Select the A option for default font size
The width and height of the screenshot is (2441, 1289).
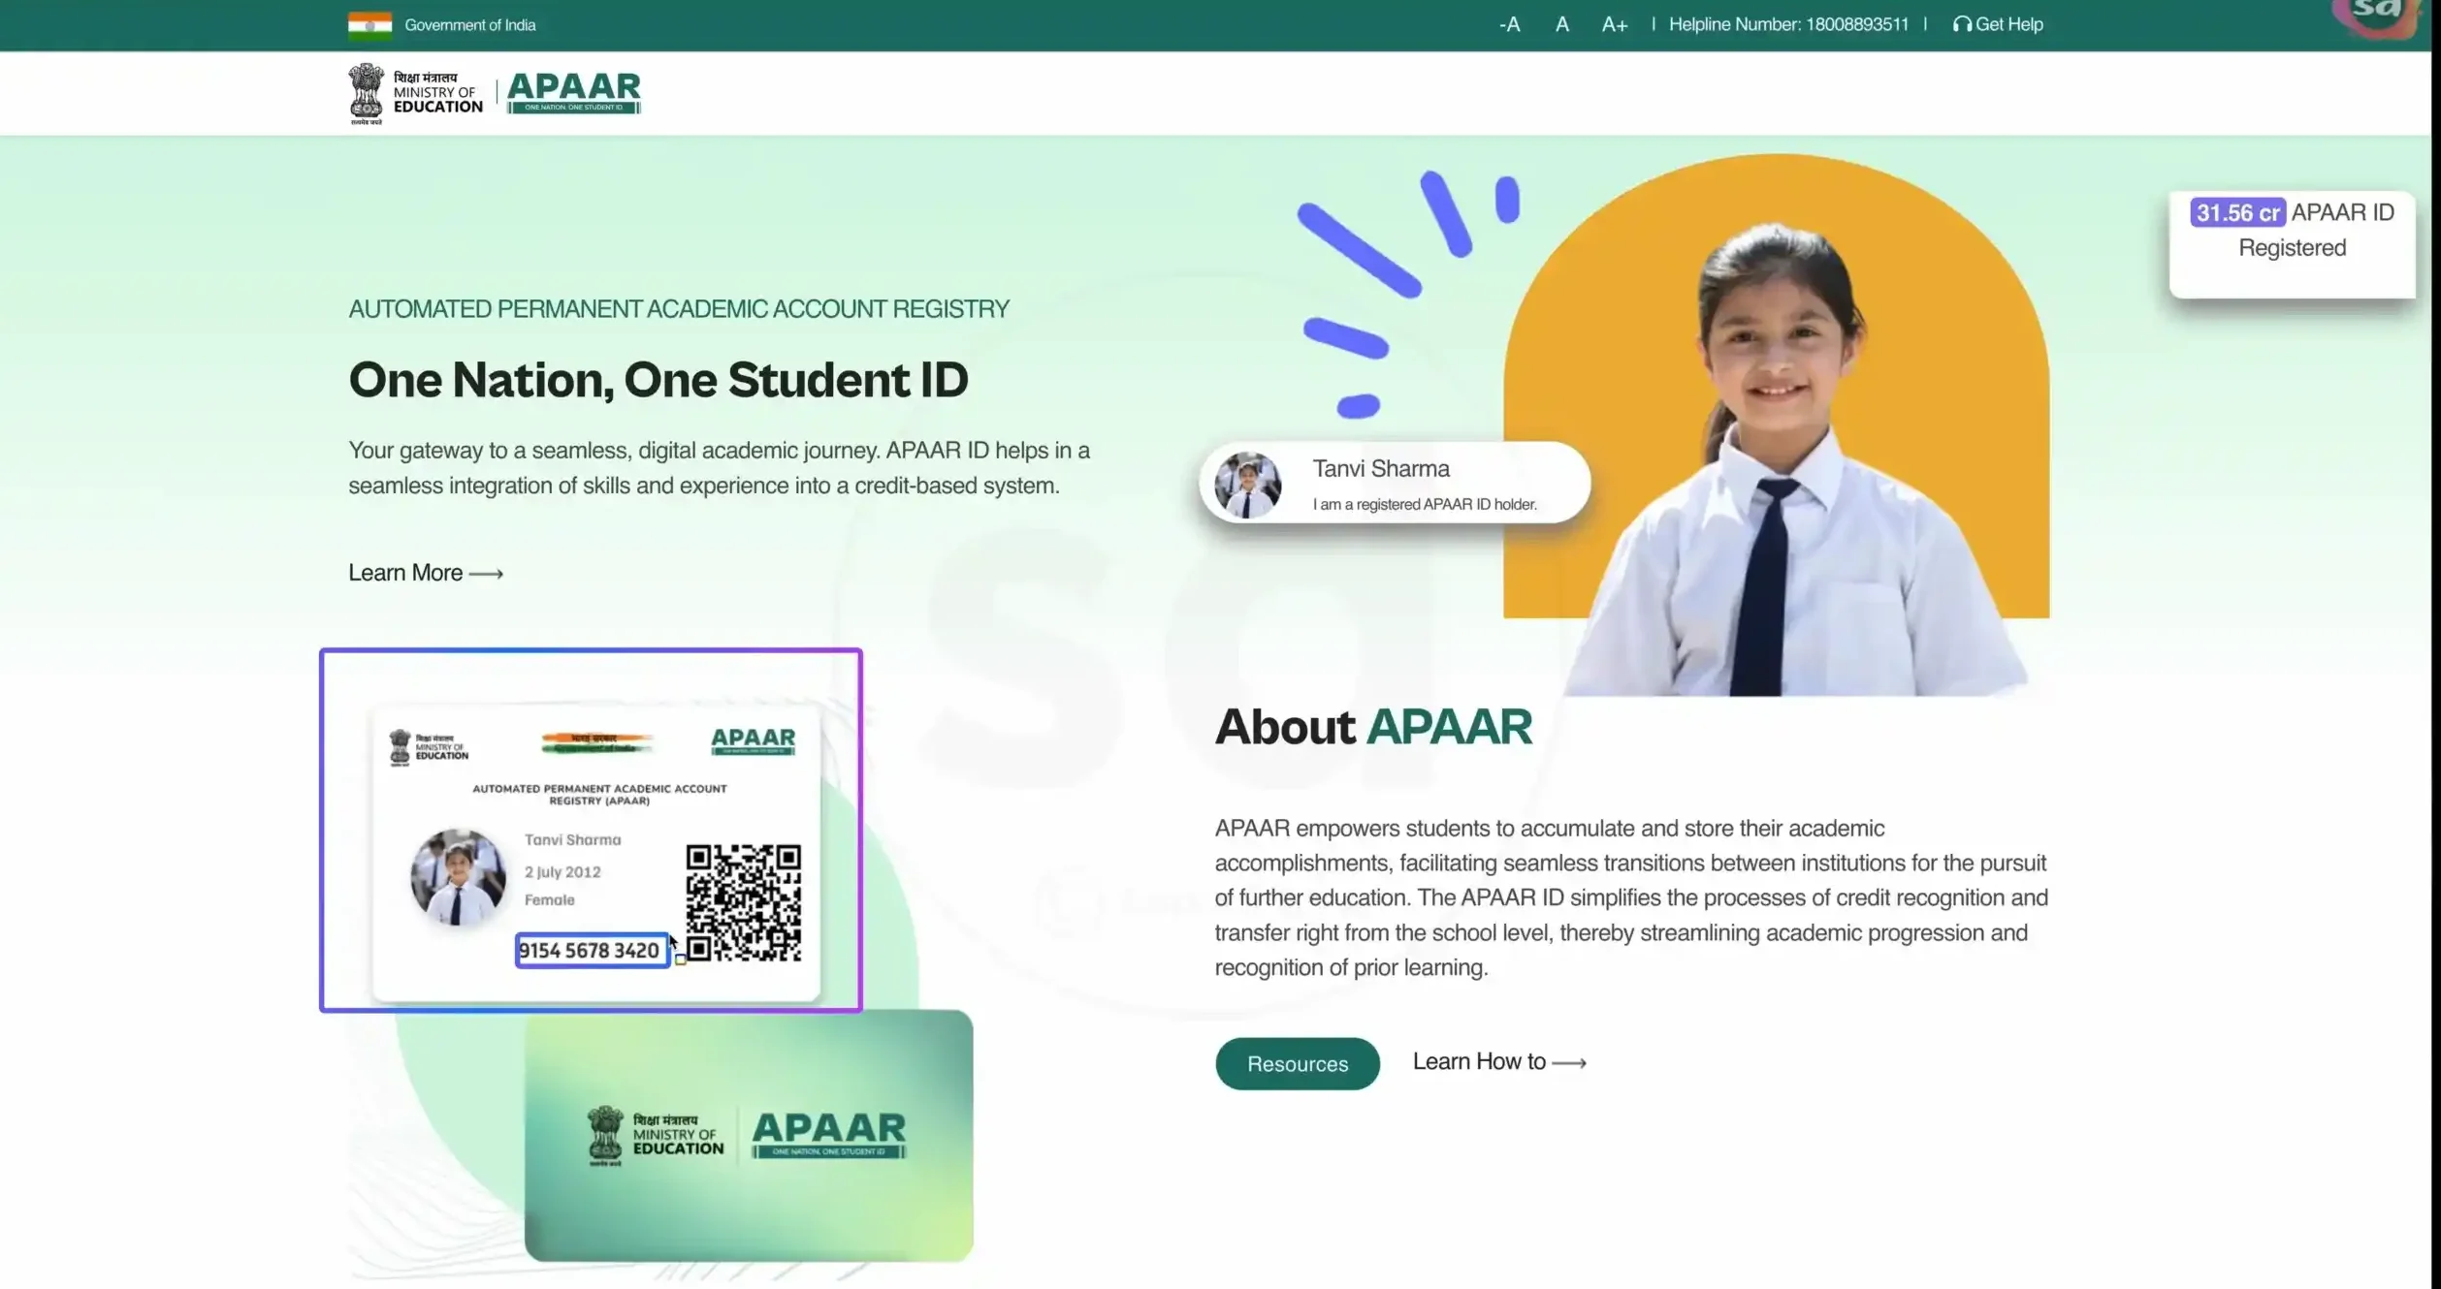[1561, 23]
